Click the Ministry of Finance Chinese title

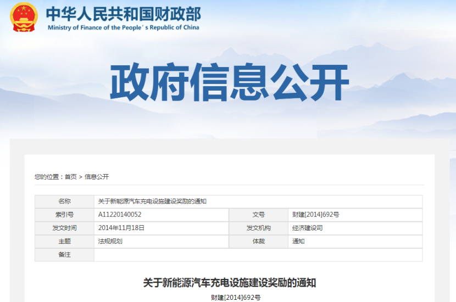click(124, 14)
